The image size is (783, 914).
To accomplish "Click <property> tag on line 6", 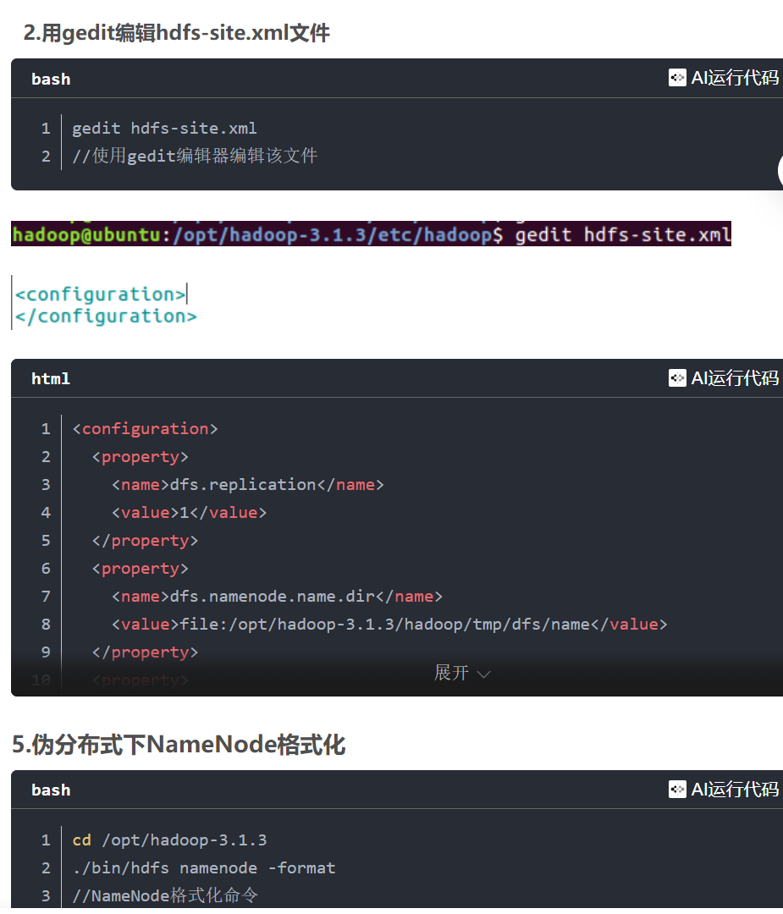I will pos(141,569).
